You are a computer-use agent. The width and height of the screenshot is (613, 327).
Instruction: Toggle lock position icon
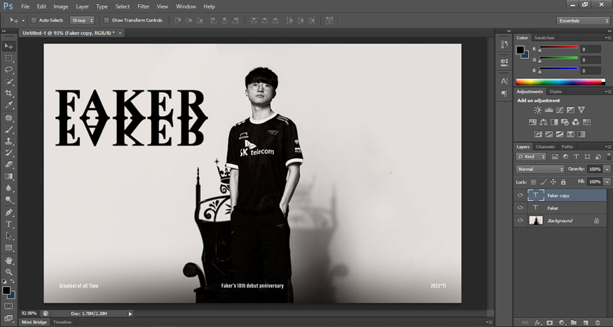(x=553, y=182)
